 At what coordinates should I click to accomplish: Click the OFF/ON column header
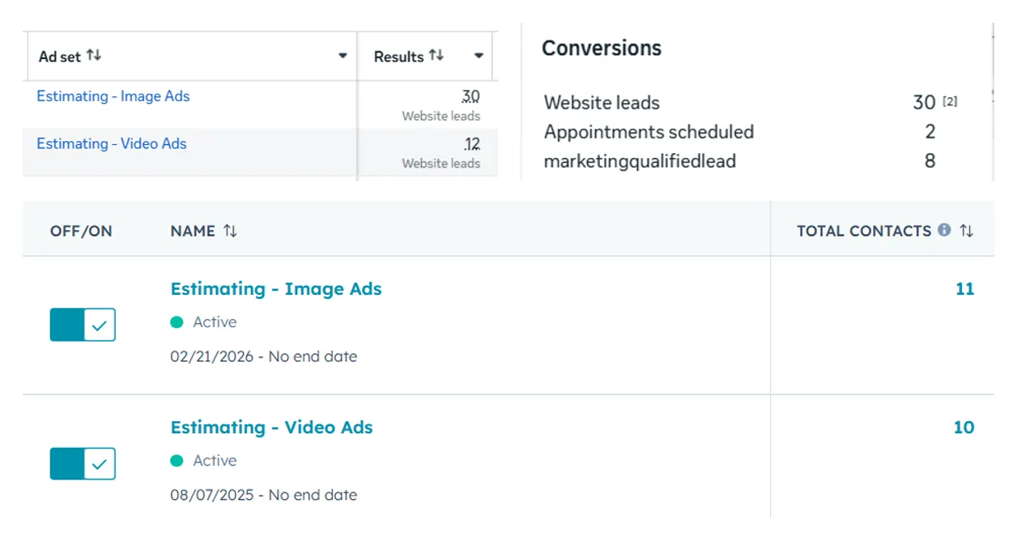pyautogui.click(x=81, y=231)
